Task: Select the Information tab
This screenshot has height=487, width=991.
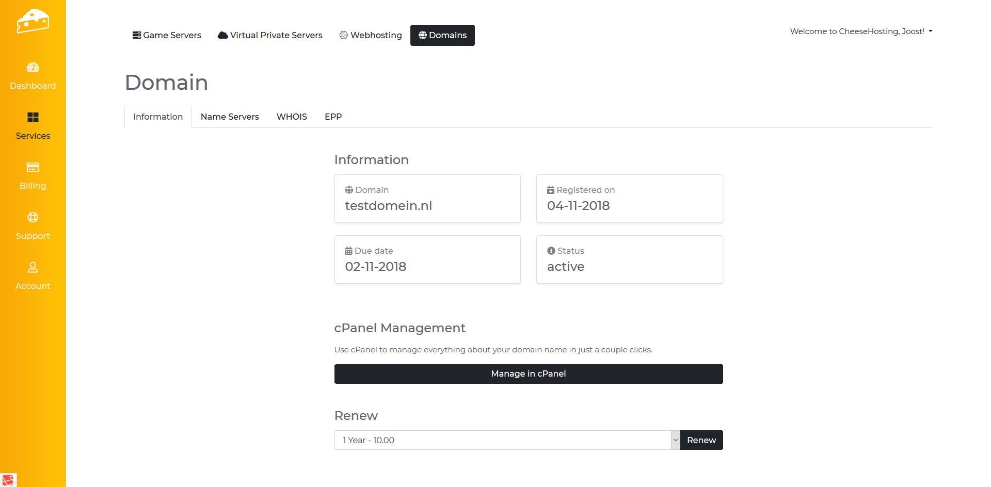Action: coord(158,117)
